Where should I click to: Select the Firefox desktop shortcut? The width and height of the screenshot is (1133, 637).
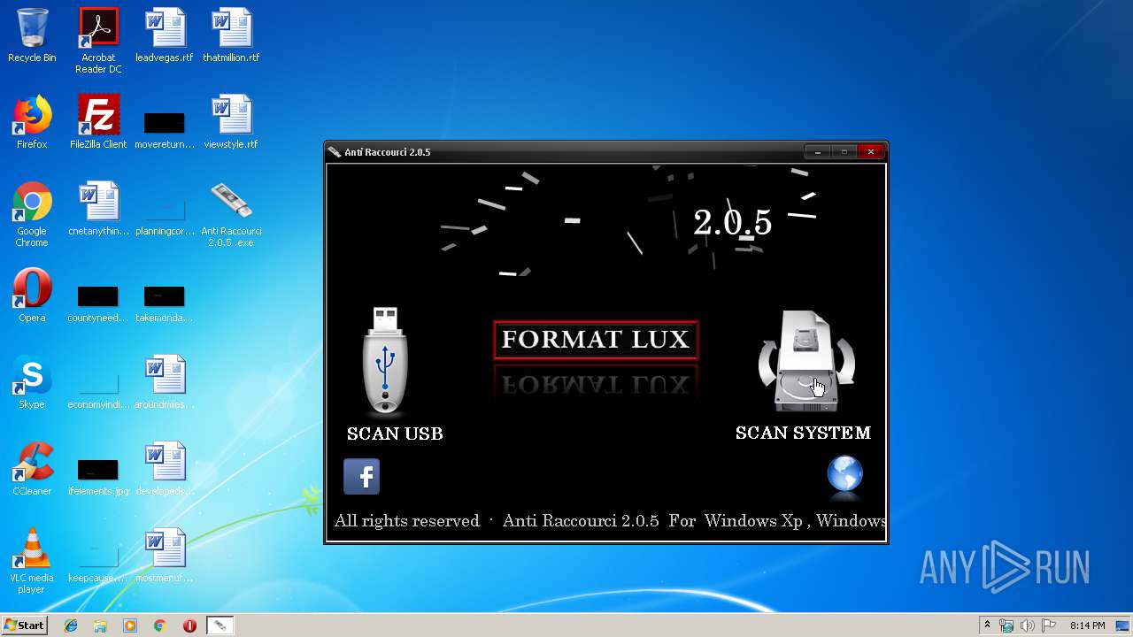click(x=32, y=123)
